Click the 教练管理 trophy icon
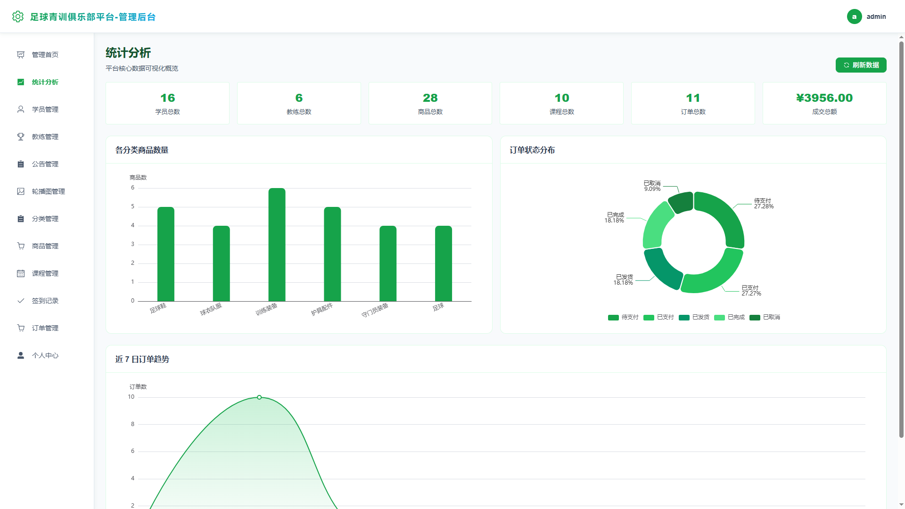The width and height of the screenshot is (905, 509). tap(21, 137)
